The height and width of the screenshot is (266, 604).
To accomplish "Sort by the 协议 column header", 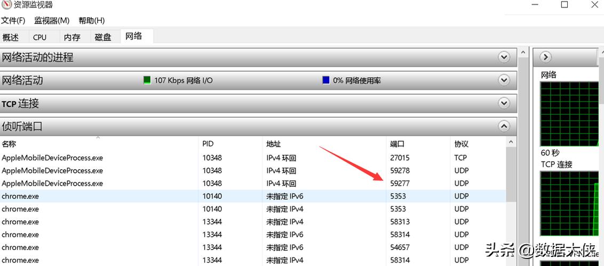I will [462, 144].
